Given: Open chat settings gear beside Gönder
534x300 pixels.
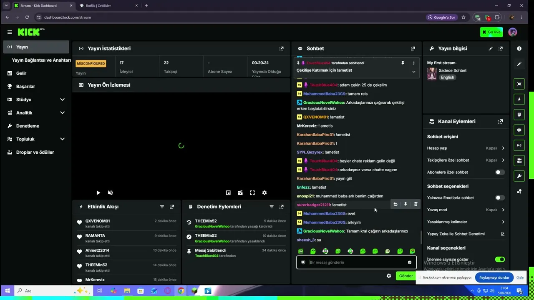Looking at the screenshot, I should [x=389, y=276].
